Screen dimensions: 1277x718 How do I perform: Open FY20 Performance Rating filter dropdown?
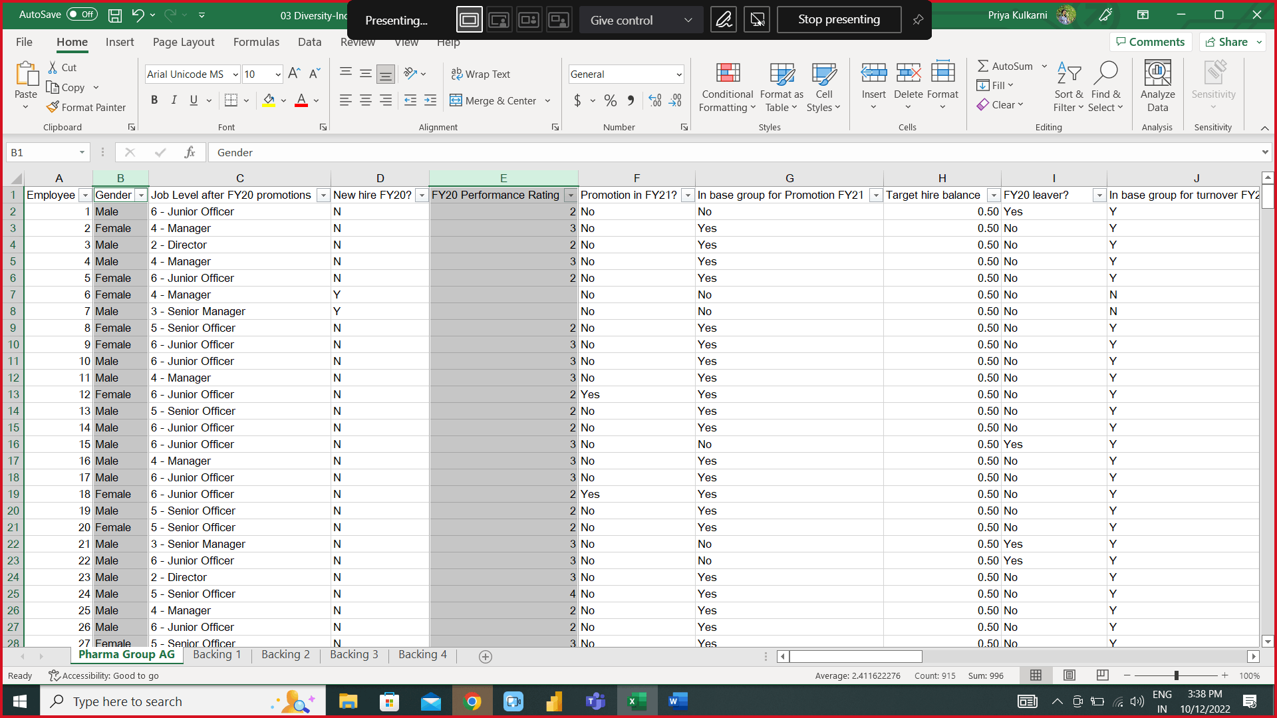click(x=571, y=195)
